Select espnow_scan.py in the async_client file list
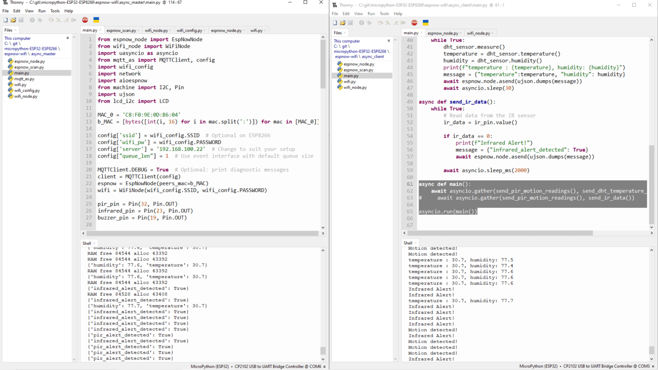This screenshot has width=658, height=370. 358,70
